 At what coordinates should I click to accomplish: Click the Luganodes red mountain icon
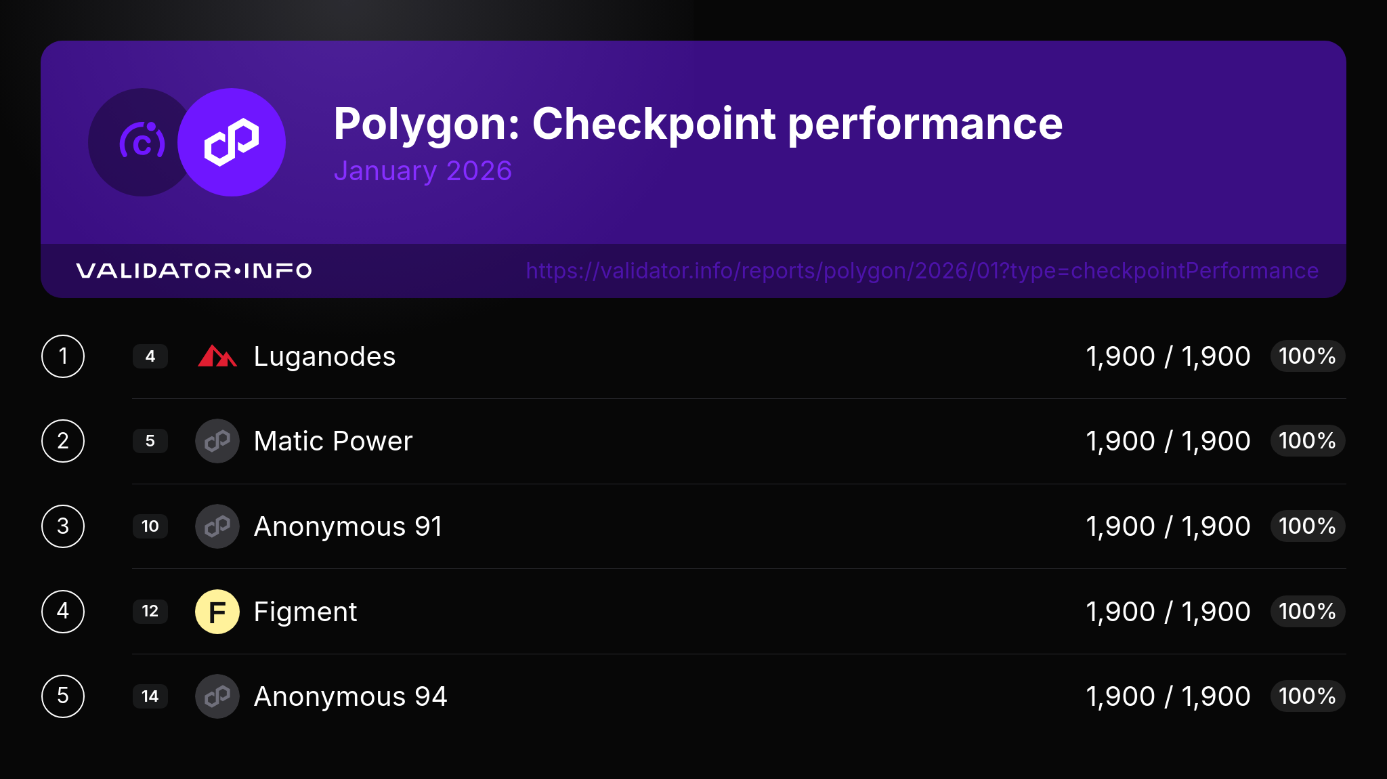[x=217, y=356]
